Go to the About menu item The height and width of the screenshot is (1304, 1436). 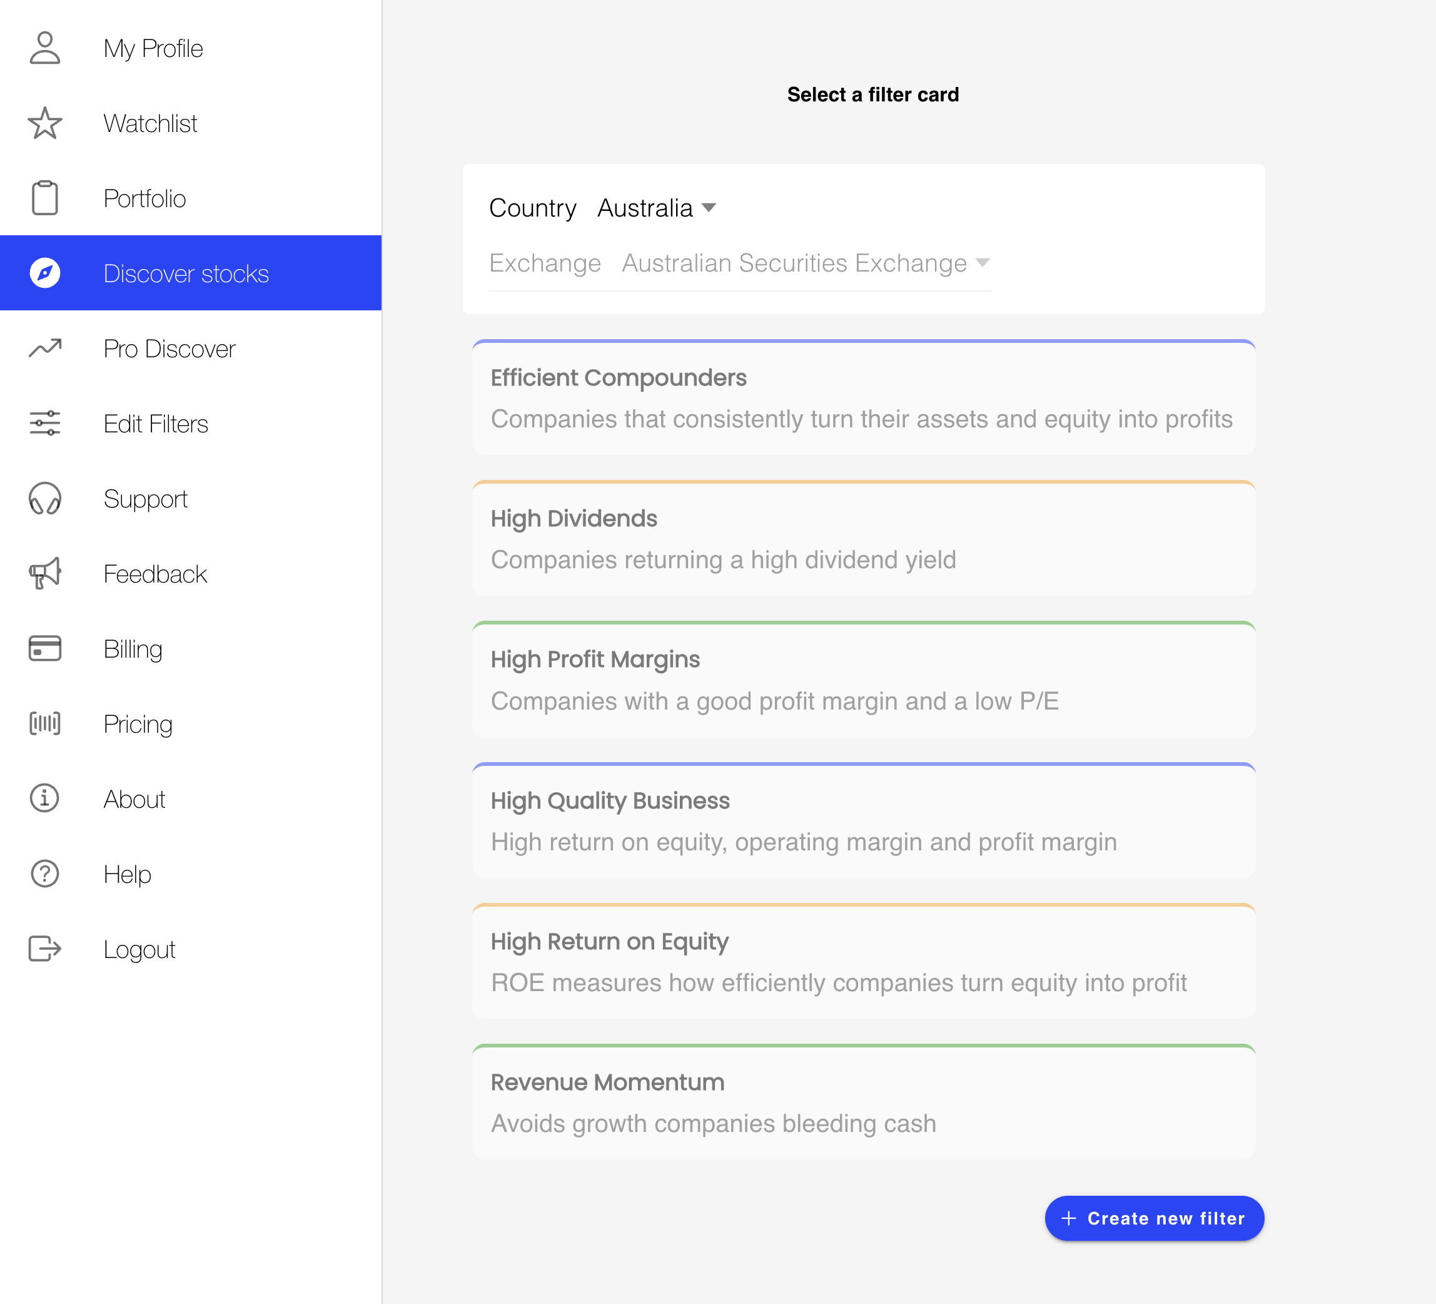(134, 799)
